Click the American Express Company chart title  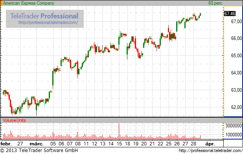coord(29,3)
